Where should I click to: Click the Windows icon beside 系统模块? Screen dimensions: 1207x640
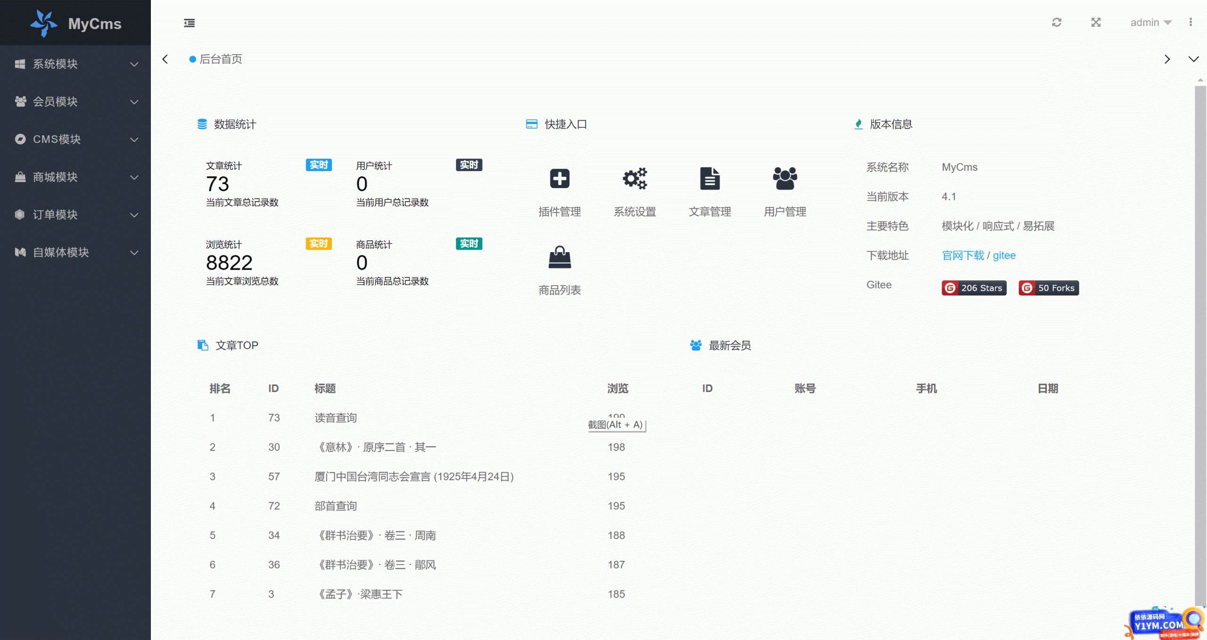20,64
